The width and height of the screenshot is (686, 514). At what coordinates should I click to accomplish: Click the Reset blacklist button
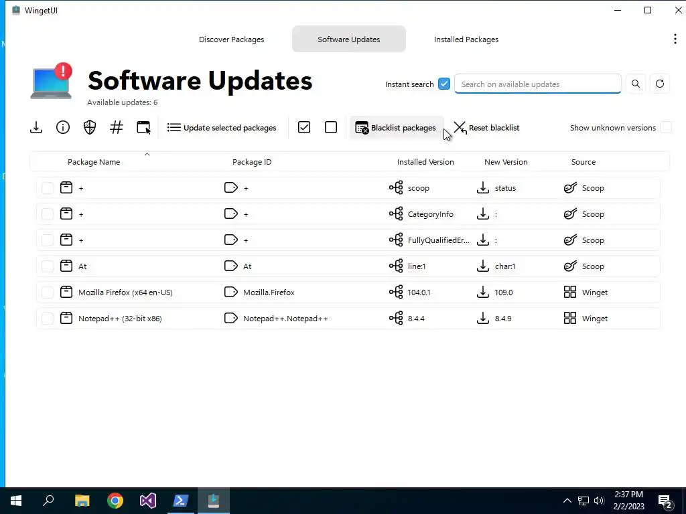486,128
